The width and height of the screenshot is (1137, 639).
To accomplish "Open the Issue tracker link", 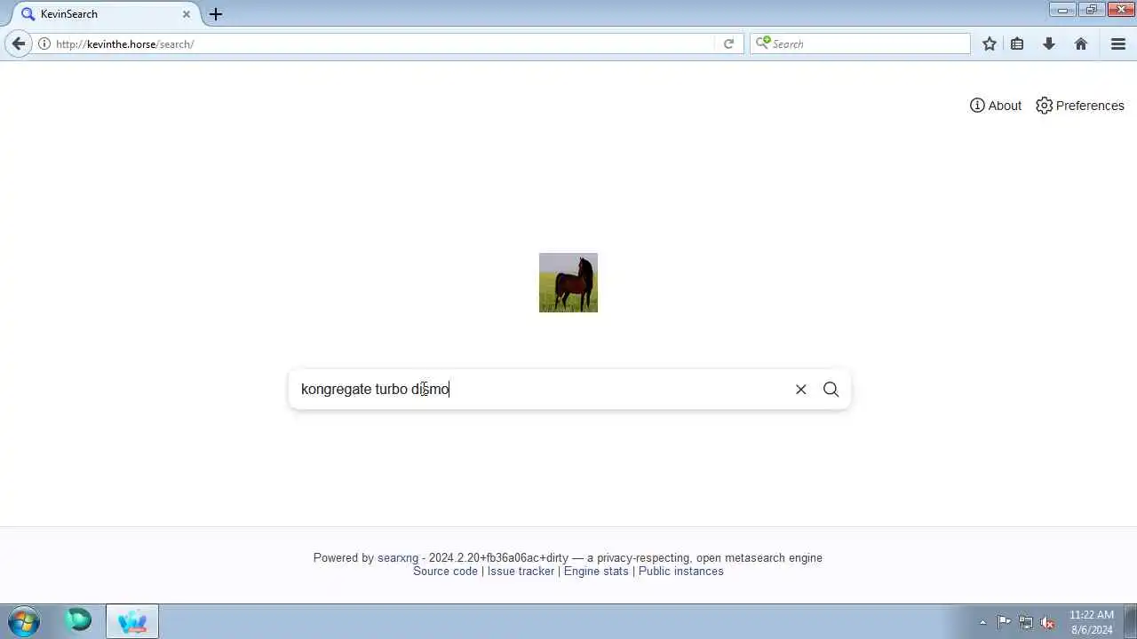I will pyautogui.click(x=521, y=572).
